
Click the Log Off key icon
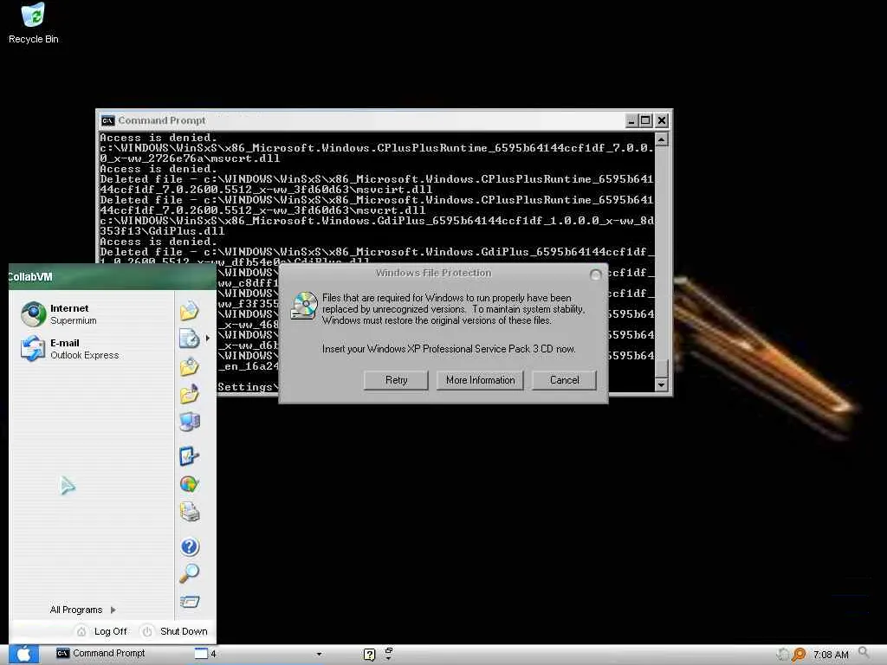[x=81, y=631]
